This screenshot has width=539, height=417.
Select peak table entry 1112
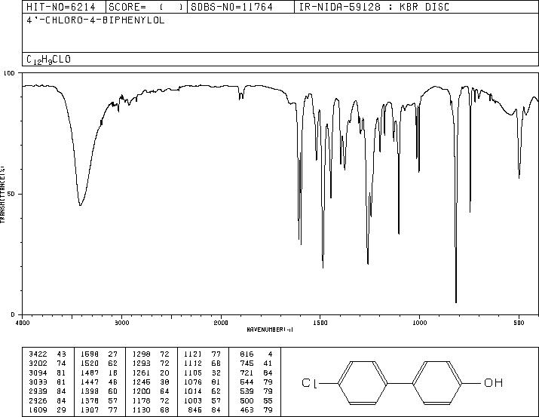[x=193, y=363]
